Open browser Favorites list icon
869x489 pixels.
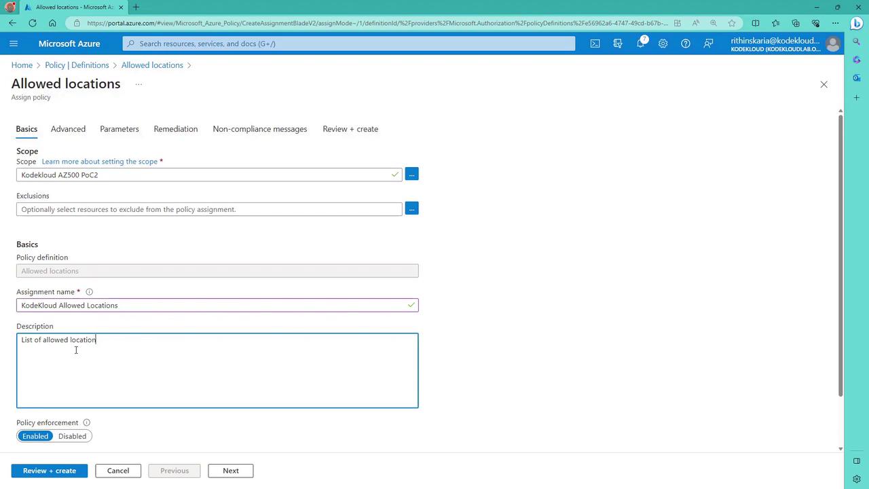(775, 22)
